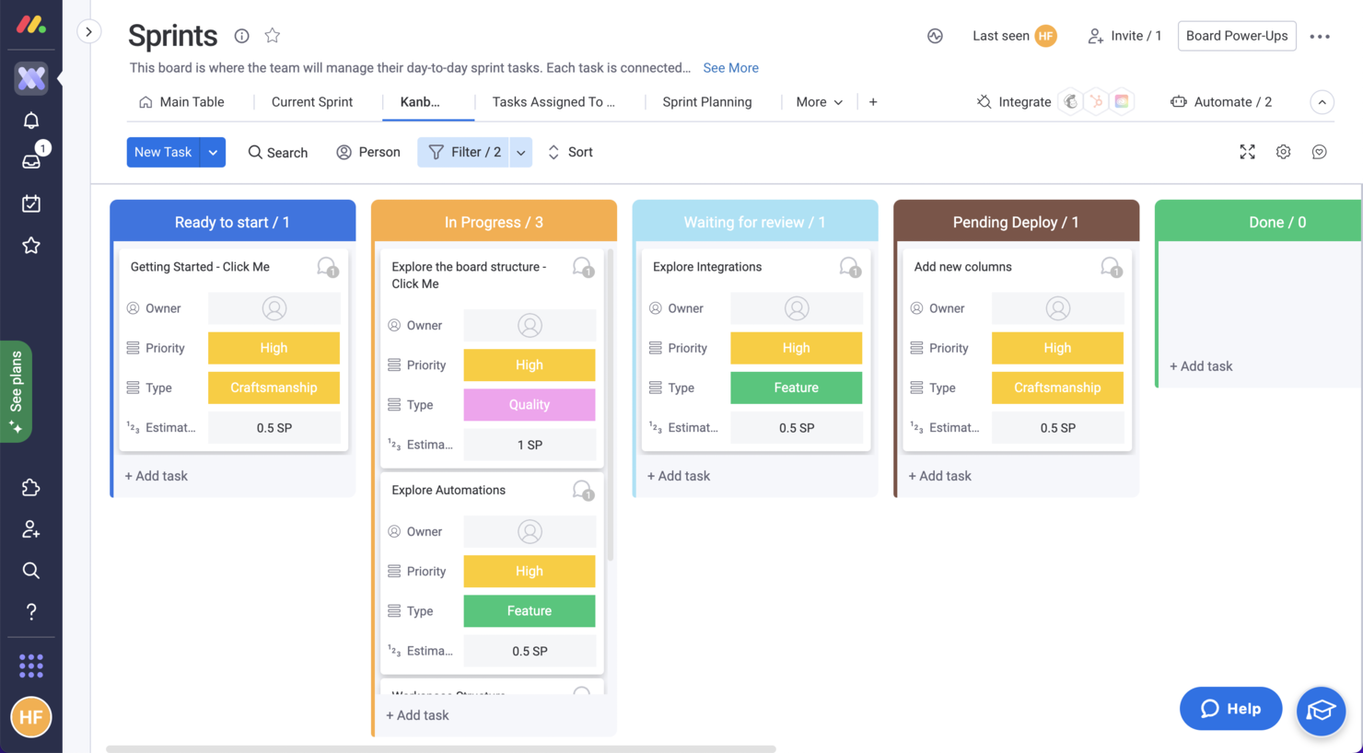Image resolution: width=1363 pixels, height=753 pixels.
Task: Open the view feedback heart icon
Action: point(1319,152)
